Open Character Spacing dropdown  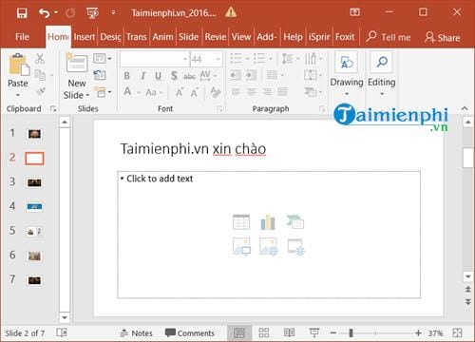pos(208,76)
